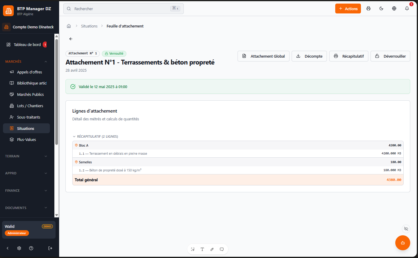This screenshot has height=258, width=418.
Task: Click Bloc A location pin icon
Action: [x=76, y=145]
